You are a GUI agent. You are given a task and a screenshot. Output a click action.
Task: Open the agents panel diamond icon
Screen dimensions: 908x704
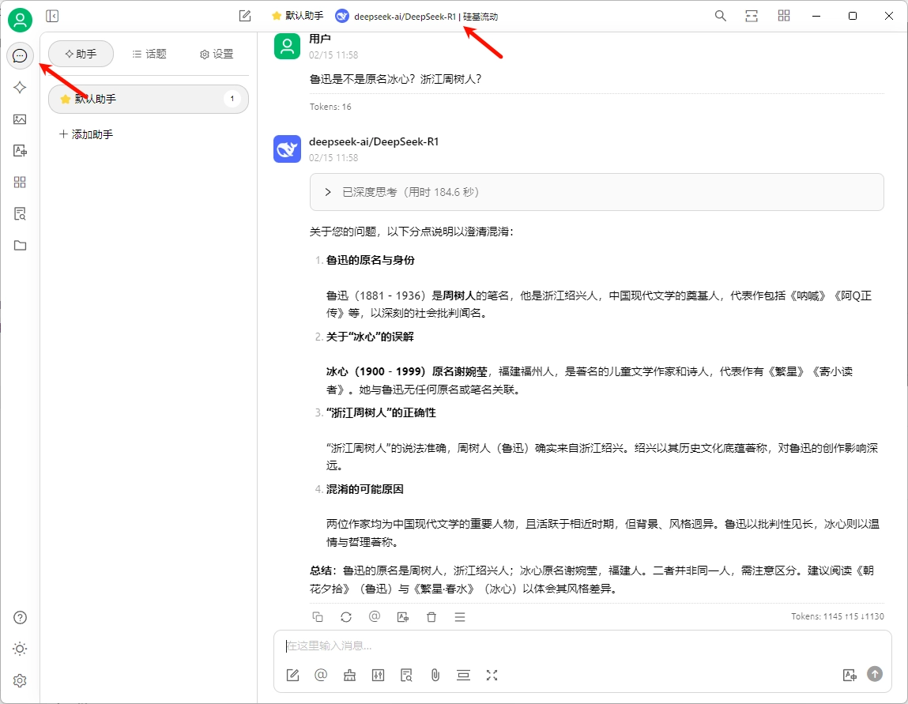click(20, 87)
